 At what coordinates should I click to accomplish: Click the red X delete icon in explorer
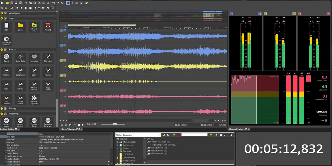click(178, 135)
